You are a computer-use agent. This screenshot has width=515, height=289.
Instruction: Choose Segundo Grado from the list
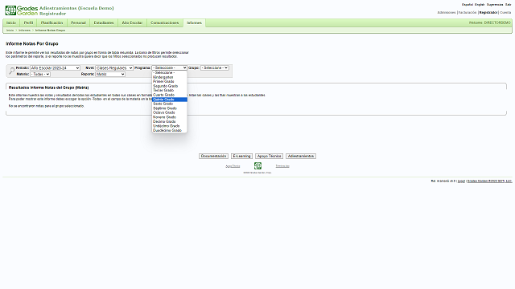click(x=170, y=86)
